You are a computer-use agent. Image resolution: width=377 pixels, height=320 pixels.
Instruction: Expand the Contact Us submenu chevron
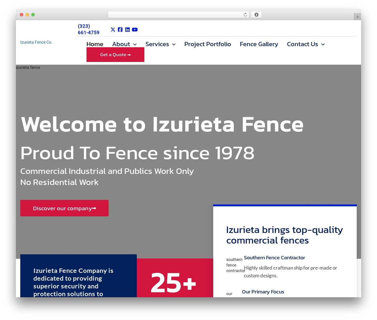[x=323, y=44]
